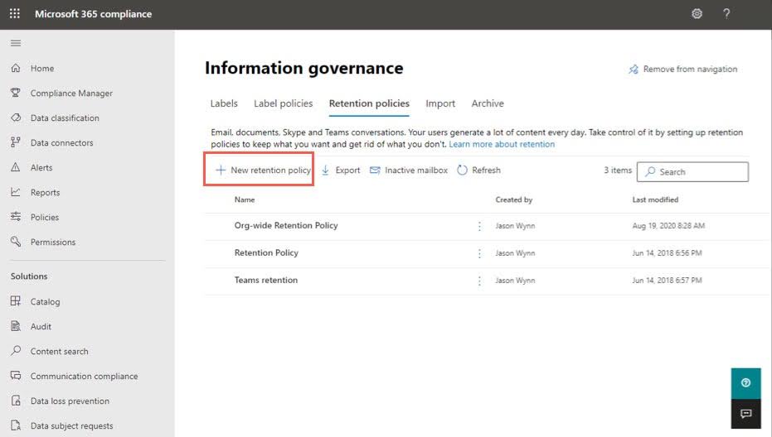Screen dimensions: 772x437
Task: Click the Home house icon
Action: pos(16,68)
